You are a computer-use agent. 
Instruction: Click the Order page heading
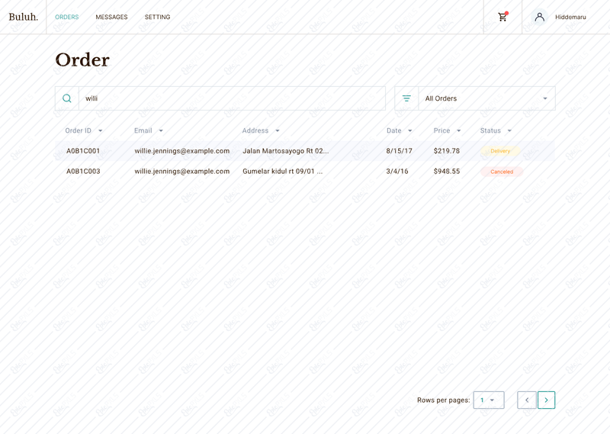82,60
